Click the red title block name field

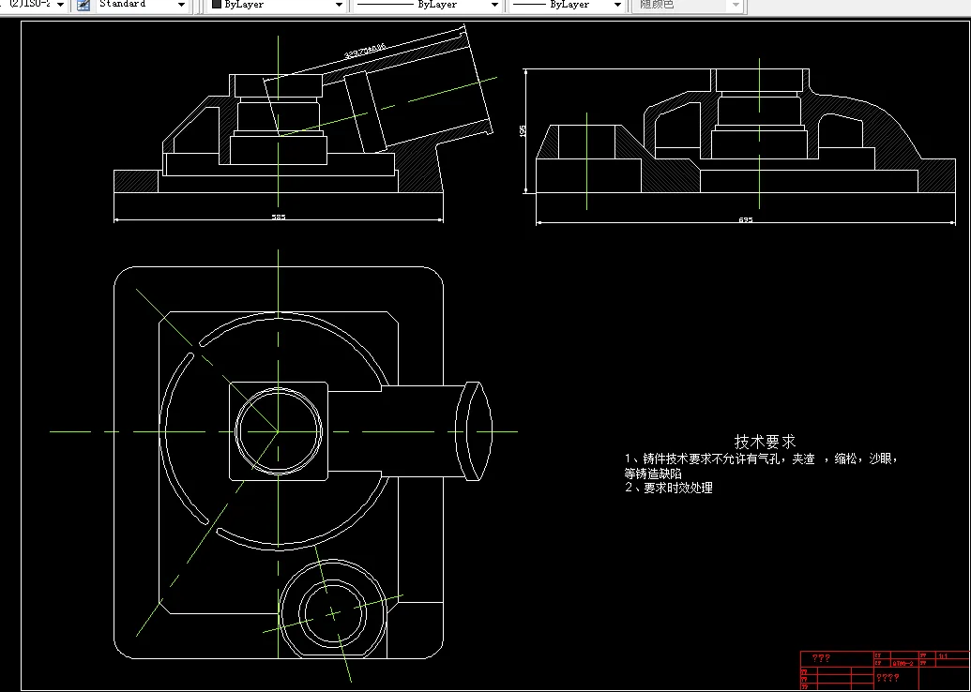[821, 654]
